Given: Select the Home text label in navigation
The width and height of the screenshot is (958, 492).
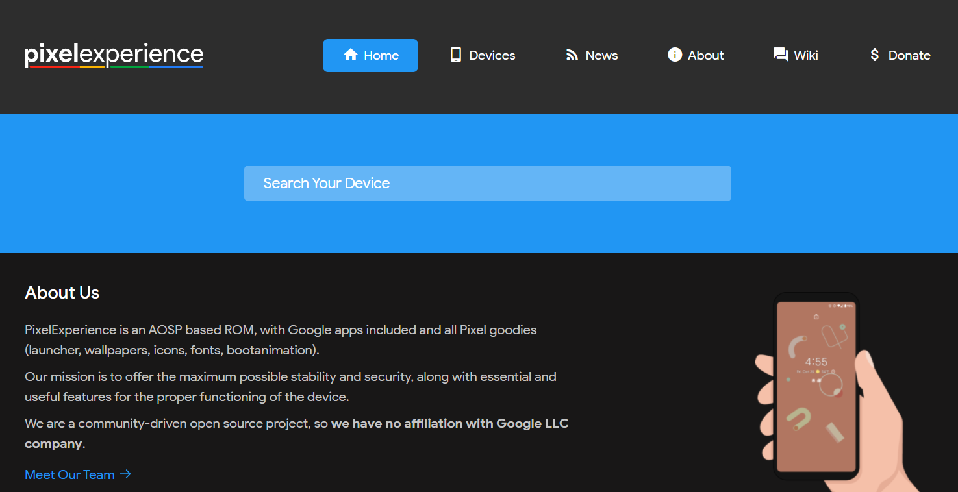Looking at the screenshot, I should pyautogui.click(x=381, y=55).
